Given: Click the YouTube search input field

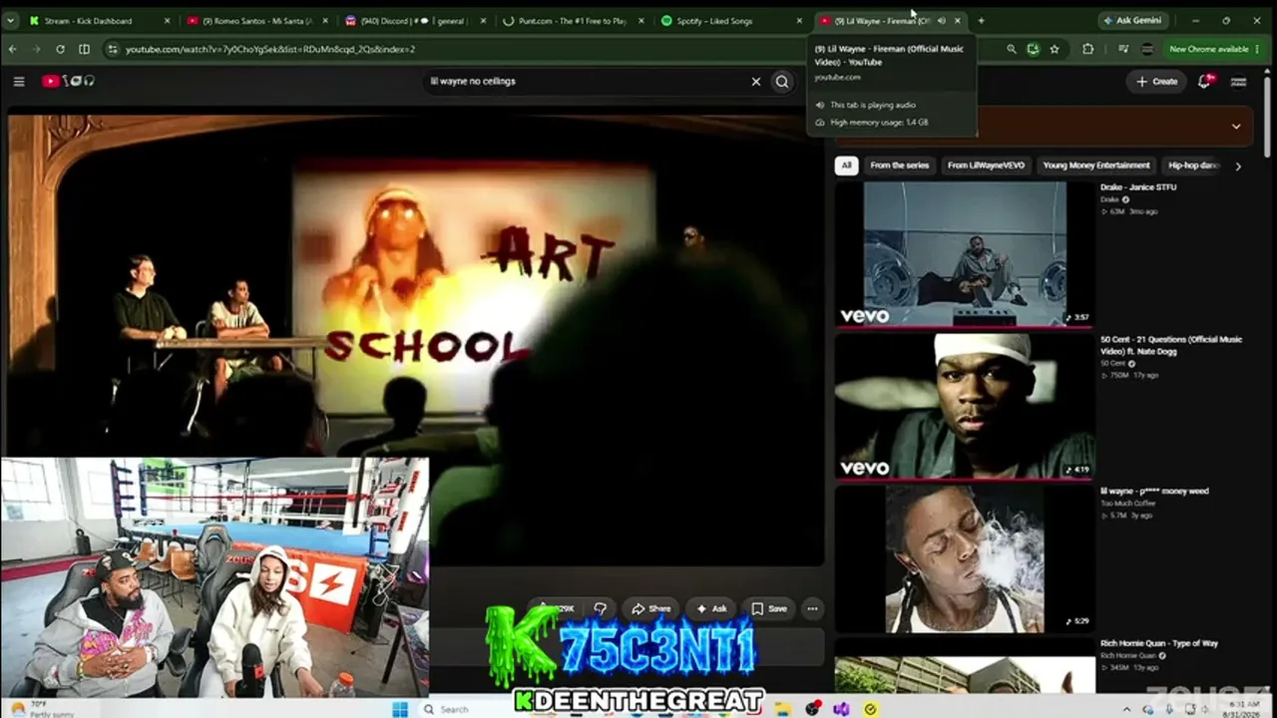Looking at the screenshot, I should tap(589, 82).
